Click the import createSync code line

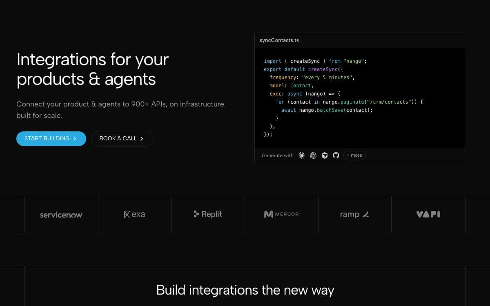(315, 61)
